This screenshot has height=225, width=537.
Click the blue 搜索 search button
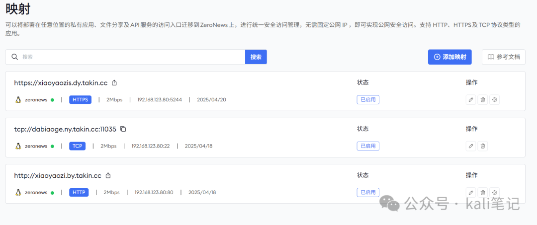tap(256, 57)
